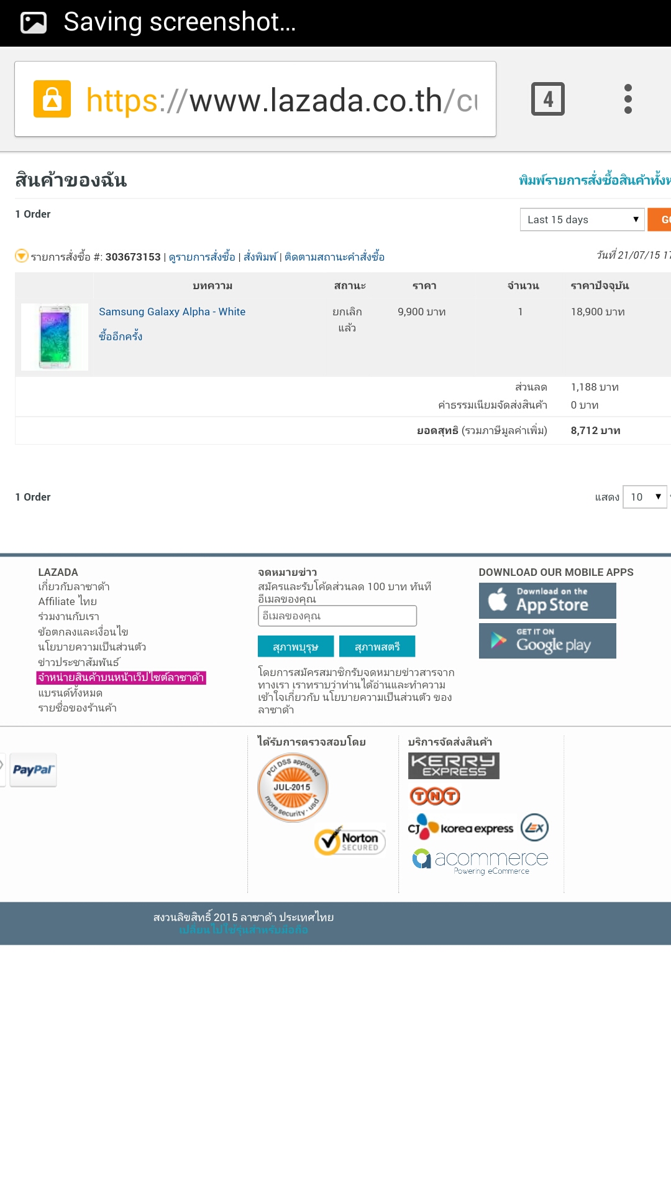
Task: Click the PCI DSS approved JUL-2015 seal
Action: coord(293,788)
